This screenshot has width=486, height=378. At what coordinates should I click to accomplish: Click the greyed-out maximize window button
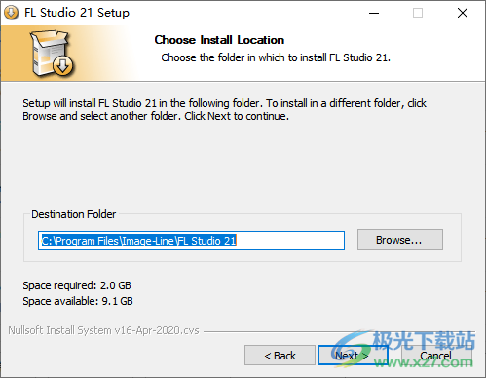pyautogui.click(x=418, y=13)
